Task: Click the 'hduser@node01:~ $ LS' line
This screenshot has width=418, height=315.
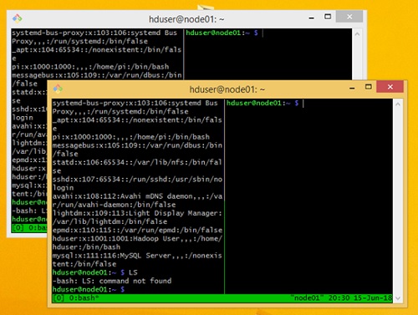Action: (x=94, y=272)
